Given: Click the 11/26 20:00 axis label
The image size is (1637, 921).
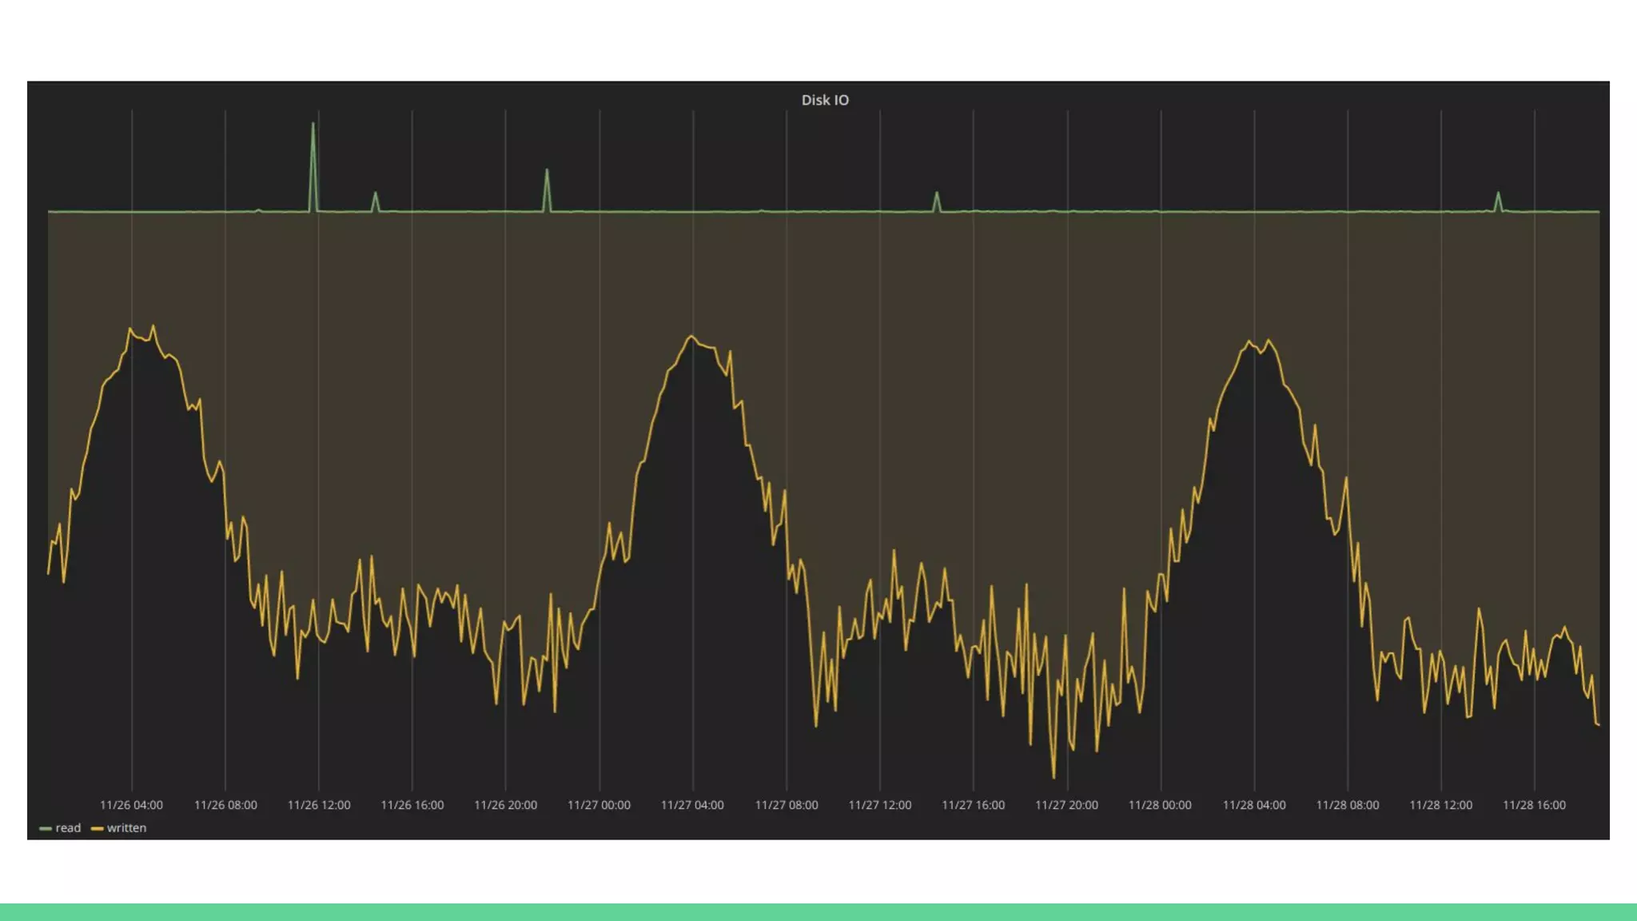Looking at the screenshot, I should click(x=506, y=805).
